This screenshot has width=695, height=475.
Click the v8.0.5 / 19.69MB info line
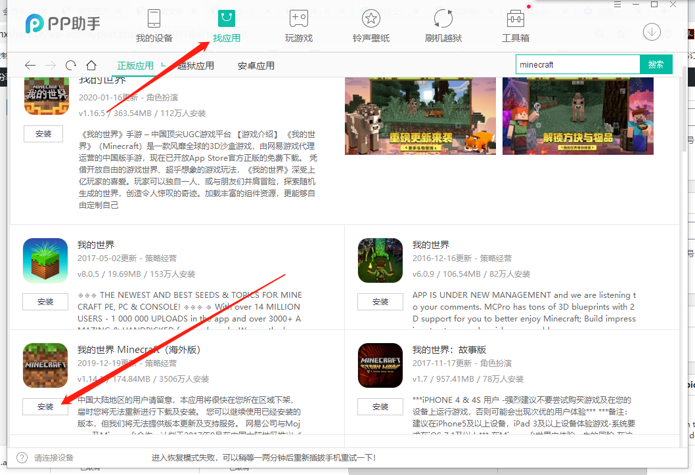click(x=136, y=274)
